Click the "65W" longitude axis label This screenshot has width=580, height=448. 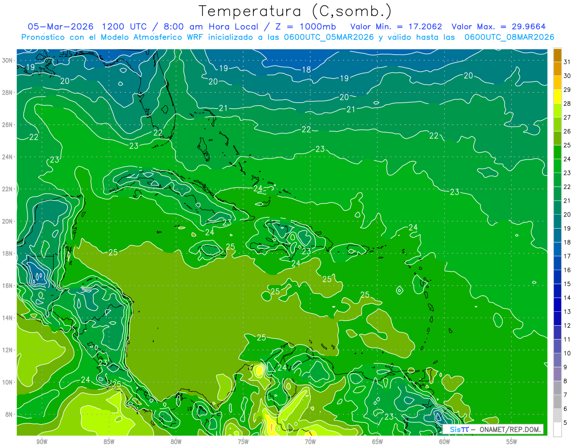[377, 442]
